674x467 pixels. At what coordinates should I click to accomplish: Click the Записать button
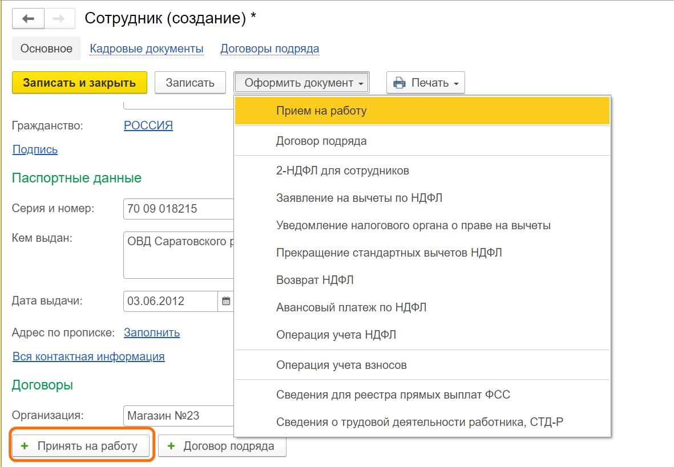coord(190,83)
